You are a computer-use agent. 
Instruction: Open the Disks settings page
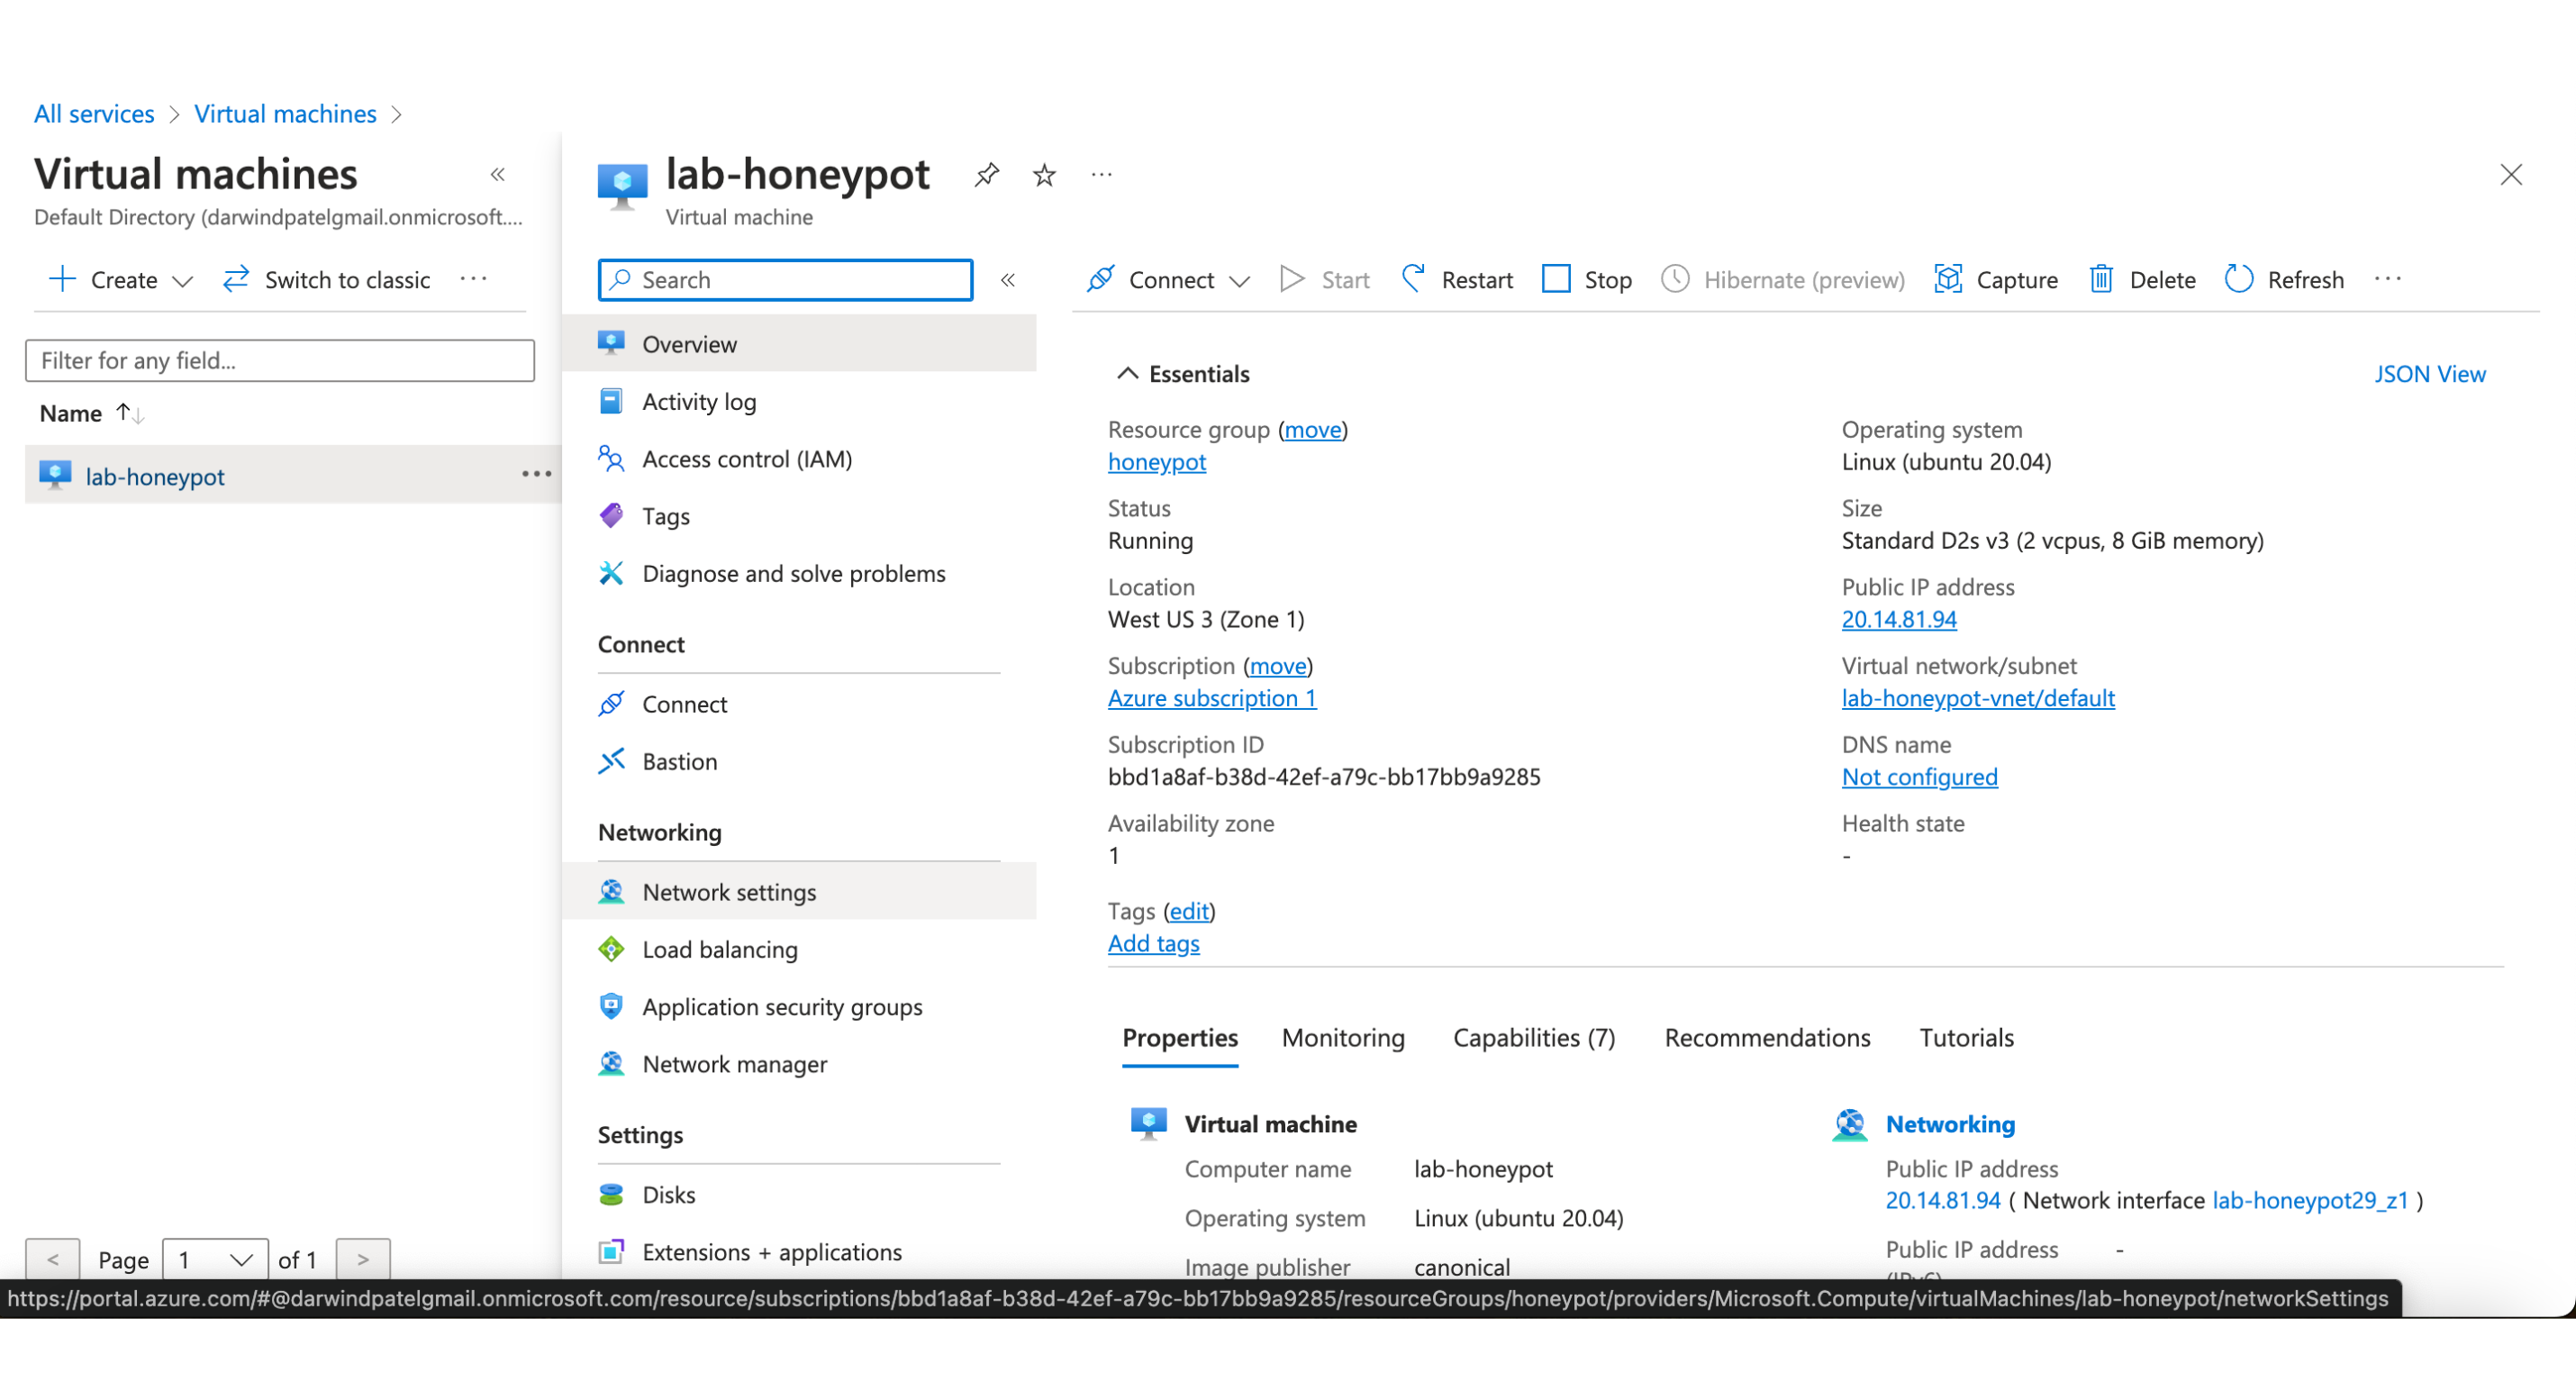[668, 1194]
